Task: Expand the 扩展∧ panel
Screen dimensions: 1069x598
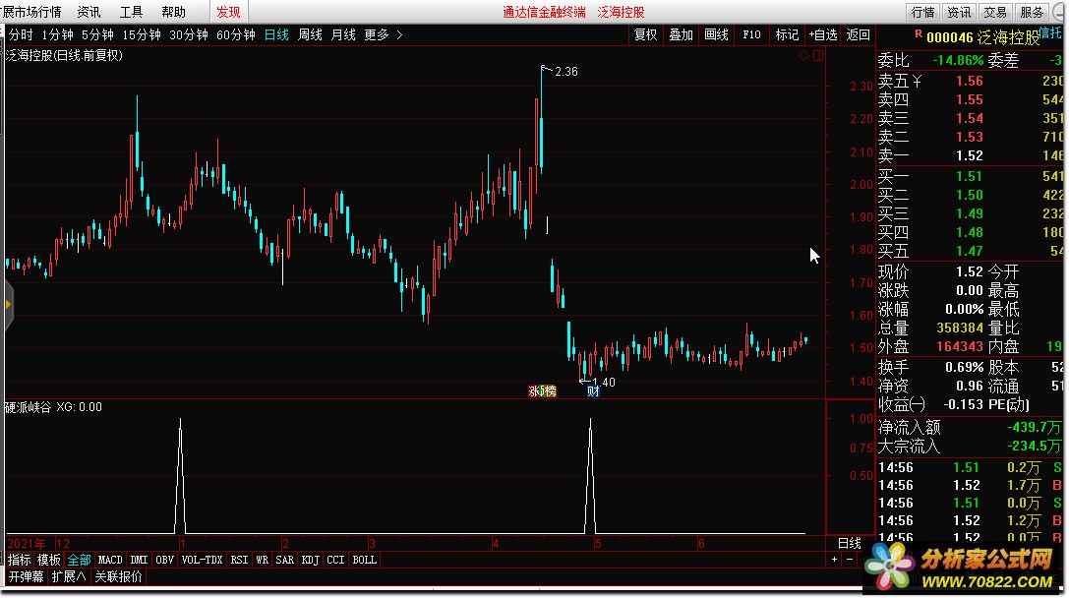Action: 69,577
